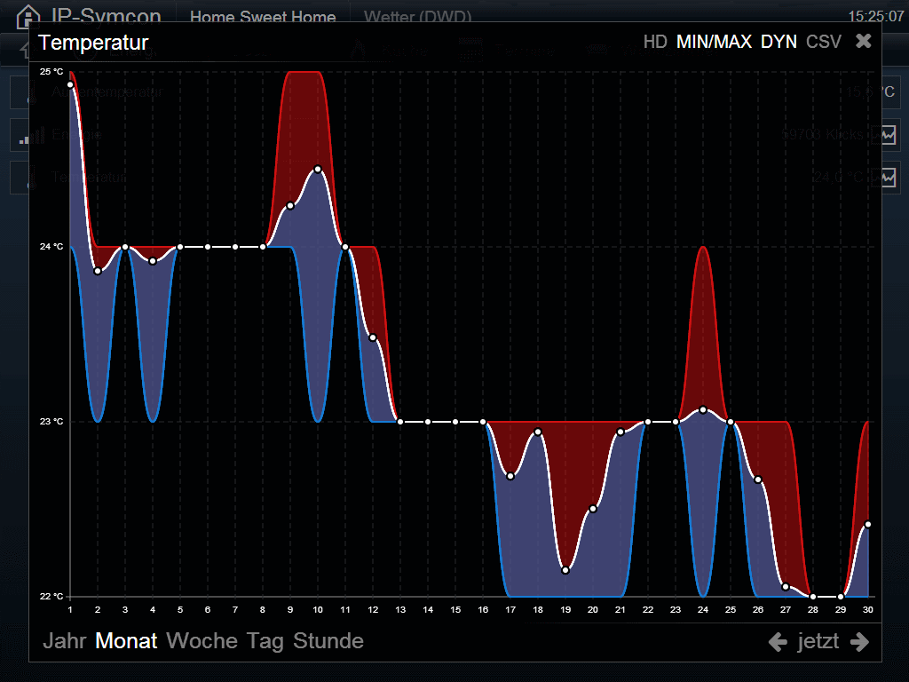
Task: Click the 22 °C axis label
Action: point(51,596)
